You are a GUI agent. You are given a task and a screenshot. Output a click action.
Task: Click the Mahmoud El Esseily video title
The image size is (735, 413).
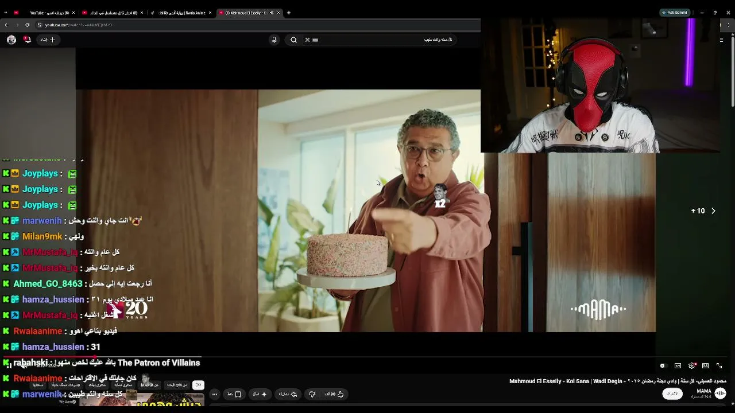tap(617, 381)
